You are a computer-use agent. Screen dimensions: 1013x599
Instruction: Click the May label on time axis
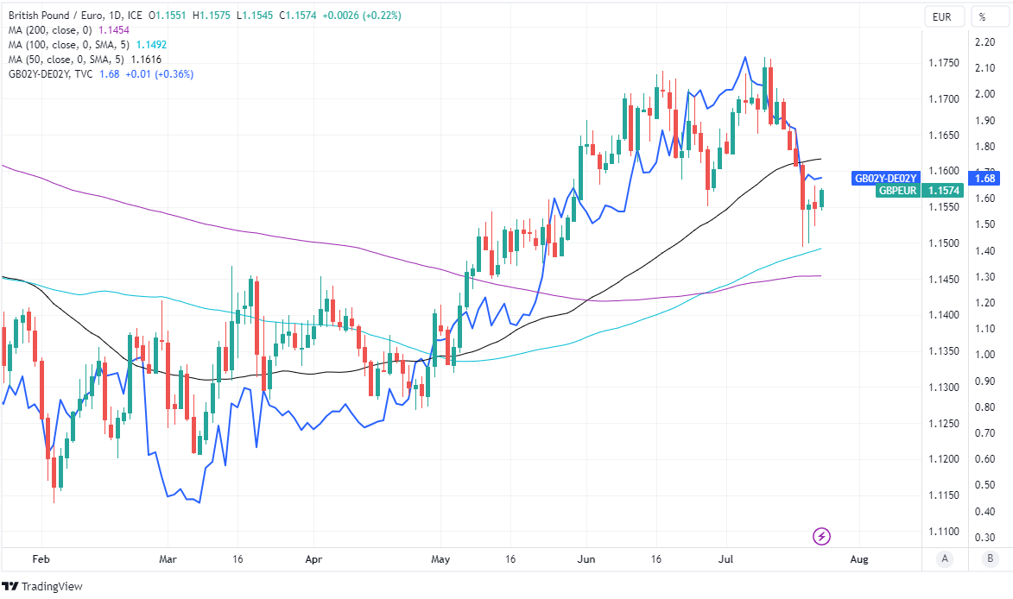[x=440, y=559]
